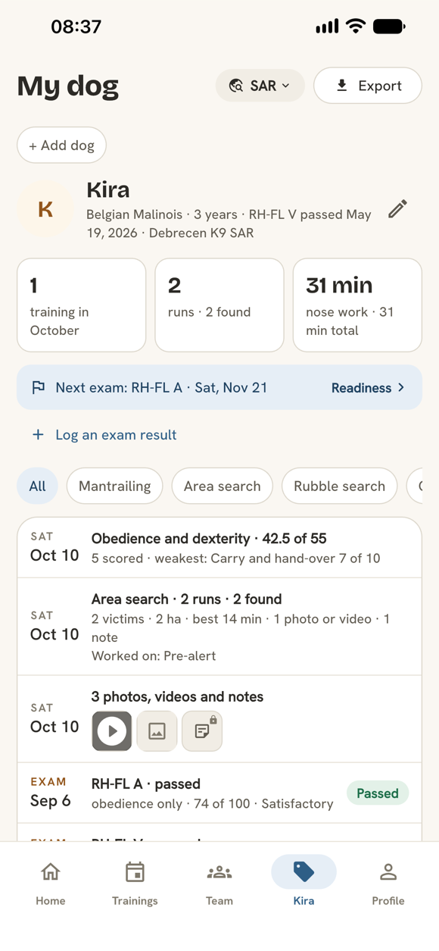Viewport: 439px width, 951px height.
Task: Open the Obedience and dexterity entry
Action: click(219, 548)
